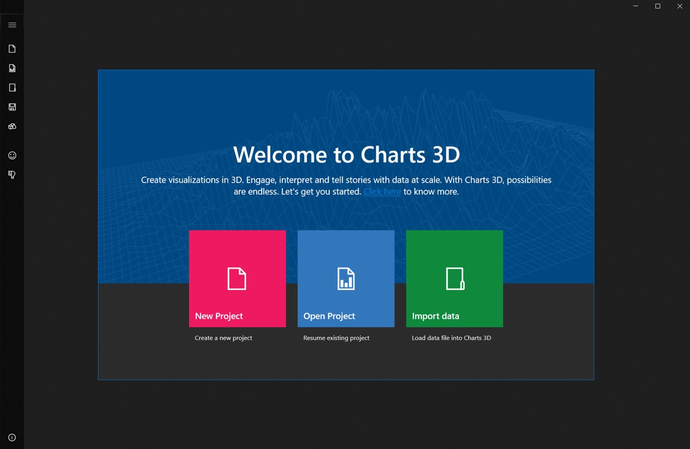Viewport: 690px width, 449px height.
Task: Click the open project chart icon in sidebar
Action: pos(12,68)
